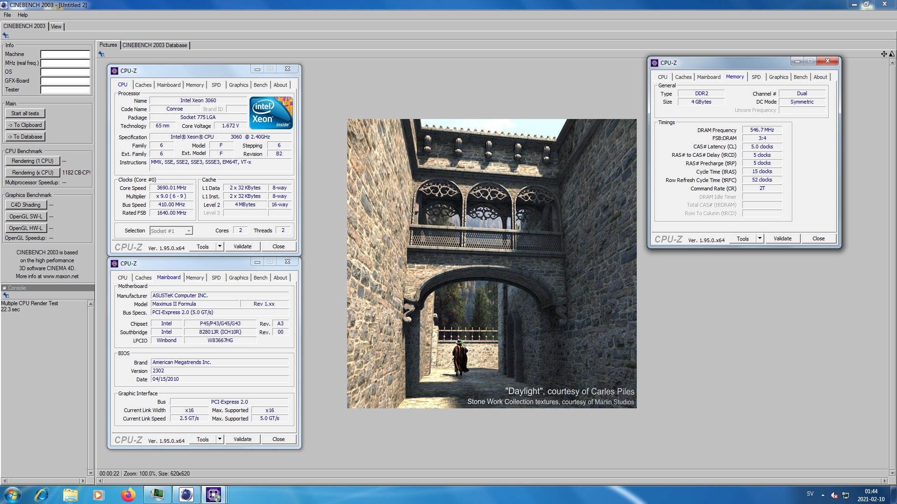
Task: Click the Tester input field
Action: (x=65, y=90)
